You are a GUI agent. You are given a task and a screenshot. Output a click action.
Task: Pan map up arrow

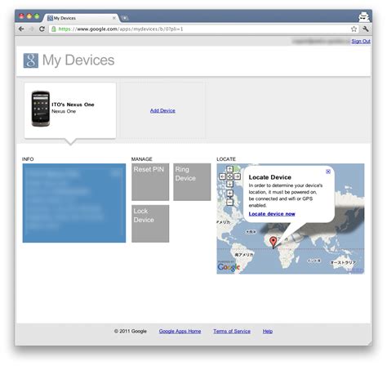tap(229, 169)
